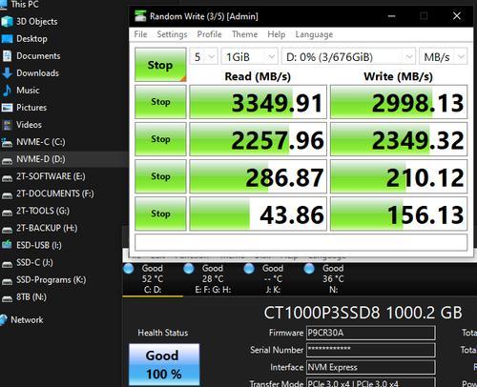Image resolution: width=477 pixels, height=387 pixels.
Task: Expand the test count dropdown showing 5
Action: pyautogui.click(x=203, y=57)
